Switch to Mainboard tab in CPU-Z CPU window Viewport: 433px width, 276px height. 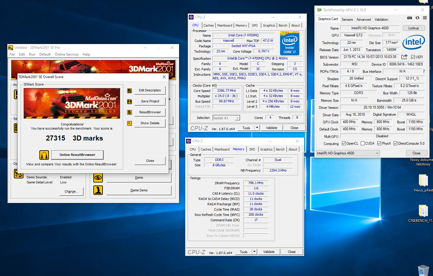(x=225, y=25)
